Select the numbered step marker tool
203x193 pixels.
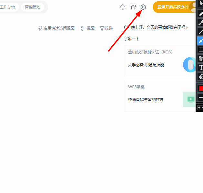pos(200,59)
